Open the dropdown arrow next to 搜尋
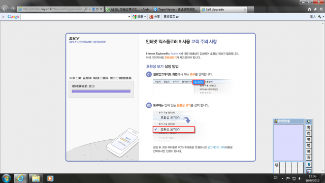This screenshot has height=183, width=325. click(145, 17)
